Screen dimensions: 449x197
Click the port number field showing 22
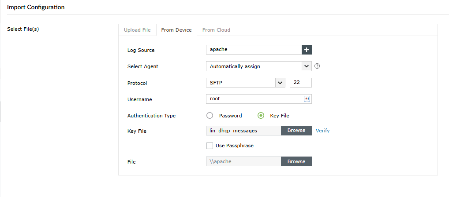point(301,83)
